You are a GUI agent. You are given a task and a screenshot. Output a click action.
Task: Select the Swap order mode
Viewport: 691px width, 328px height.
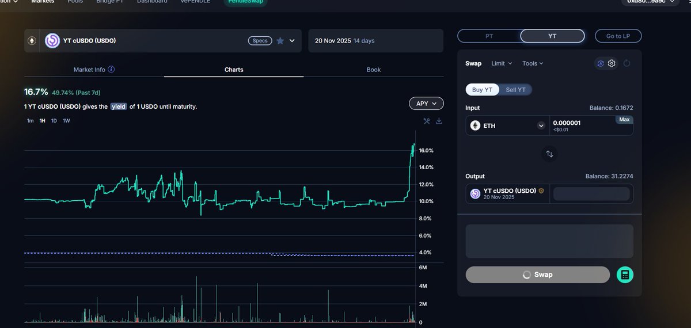(473, 63)
